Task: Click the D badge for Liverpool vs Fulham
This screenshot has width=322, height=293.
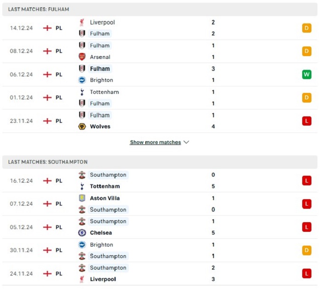Action: [307, 28]
